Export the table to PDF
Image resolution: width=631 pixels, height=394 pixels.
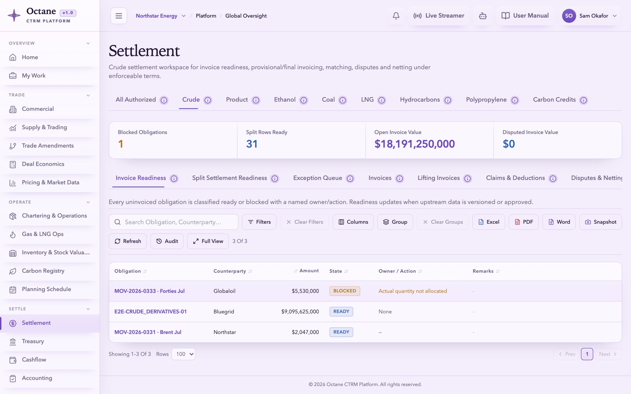[524, 222]
